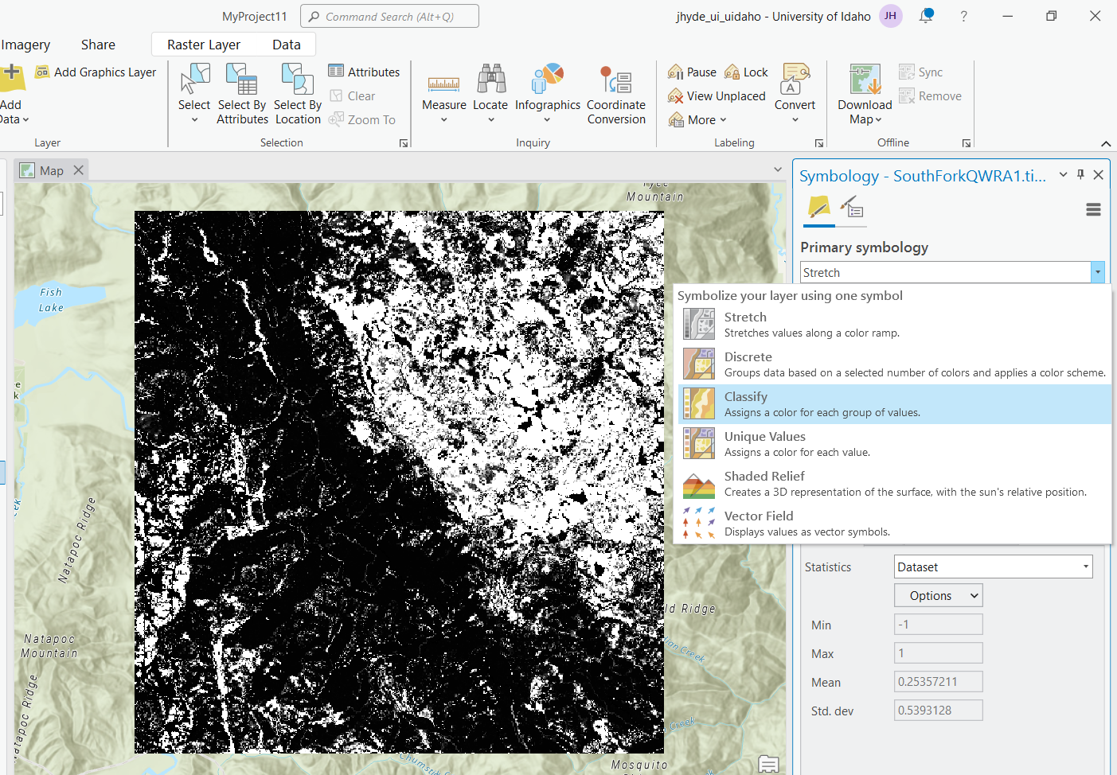
Task: Click Convert labels icon
Action: pos(795,80)
